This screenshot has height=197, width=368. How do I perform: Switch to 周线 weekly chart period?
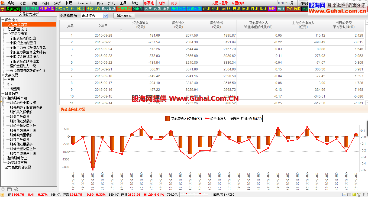(245, 9)
